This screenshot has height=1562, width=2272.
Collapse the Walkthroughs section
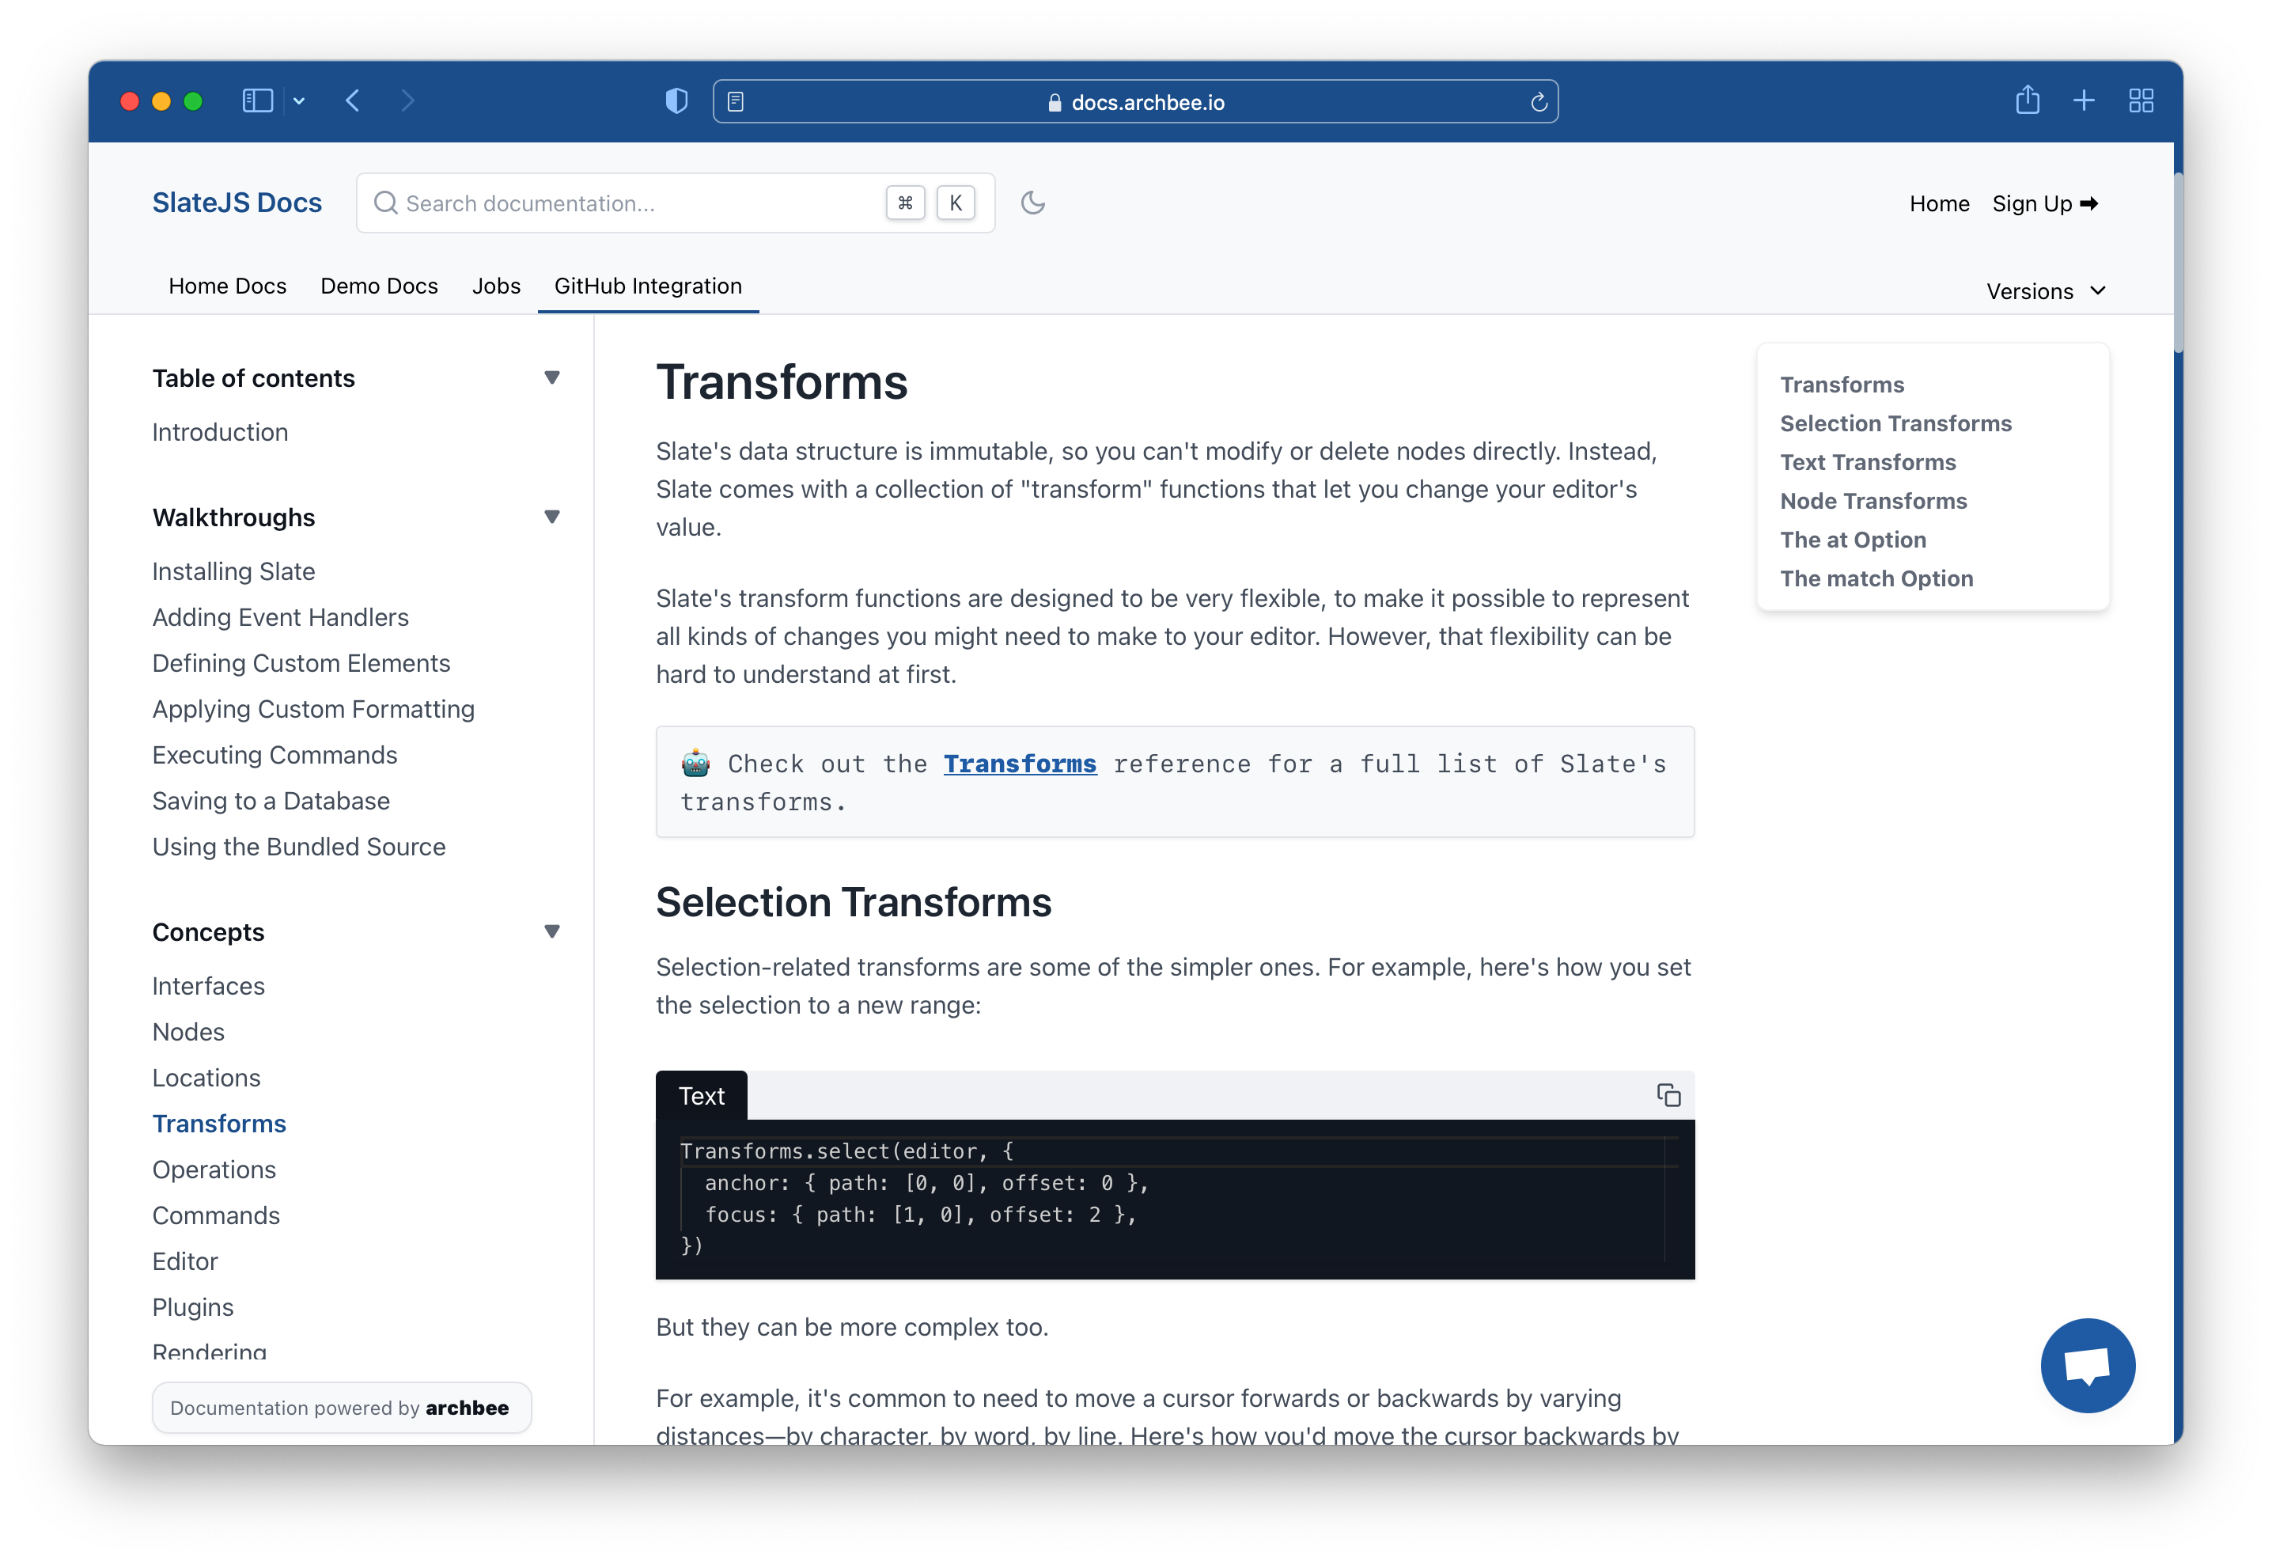coord(552,517)
